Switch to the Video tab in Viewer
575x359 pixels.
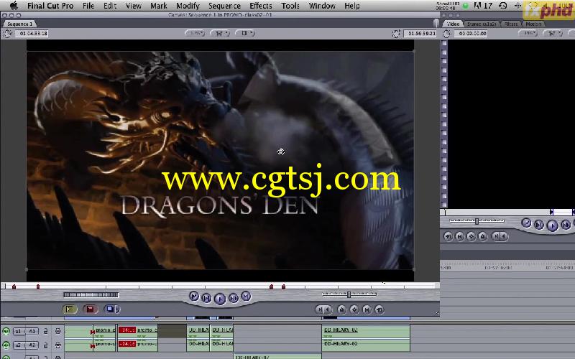click(x=453, y=24)
